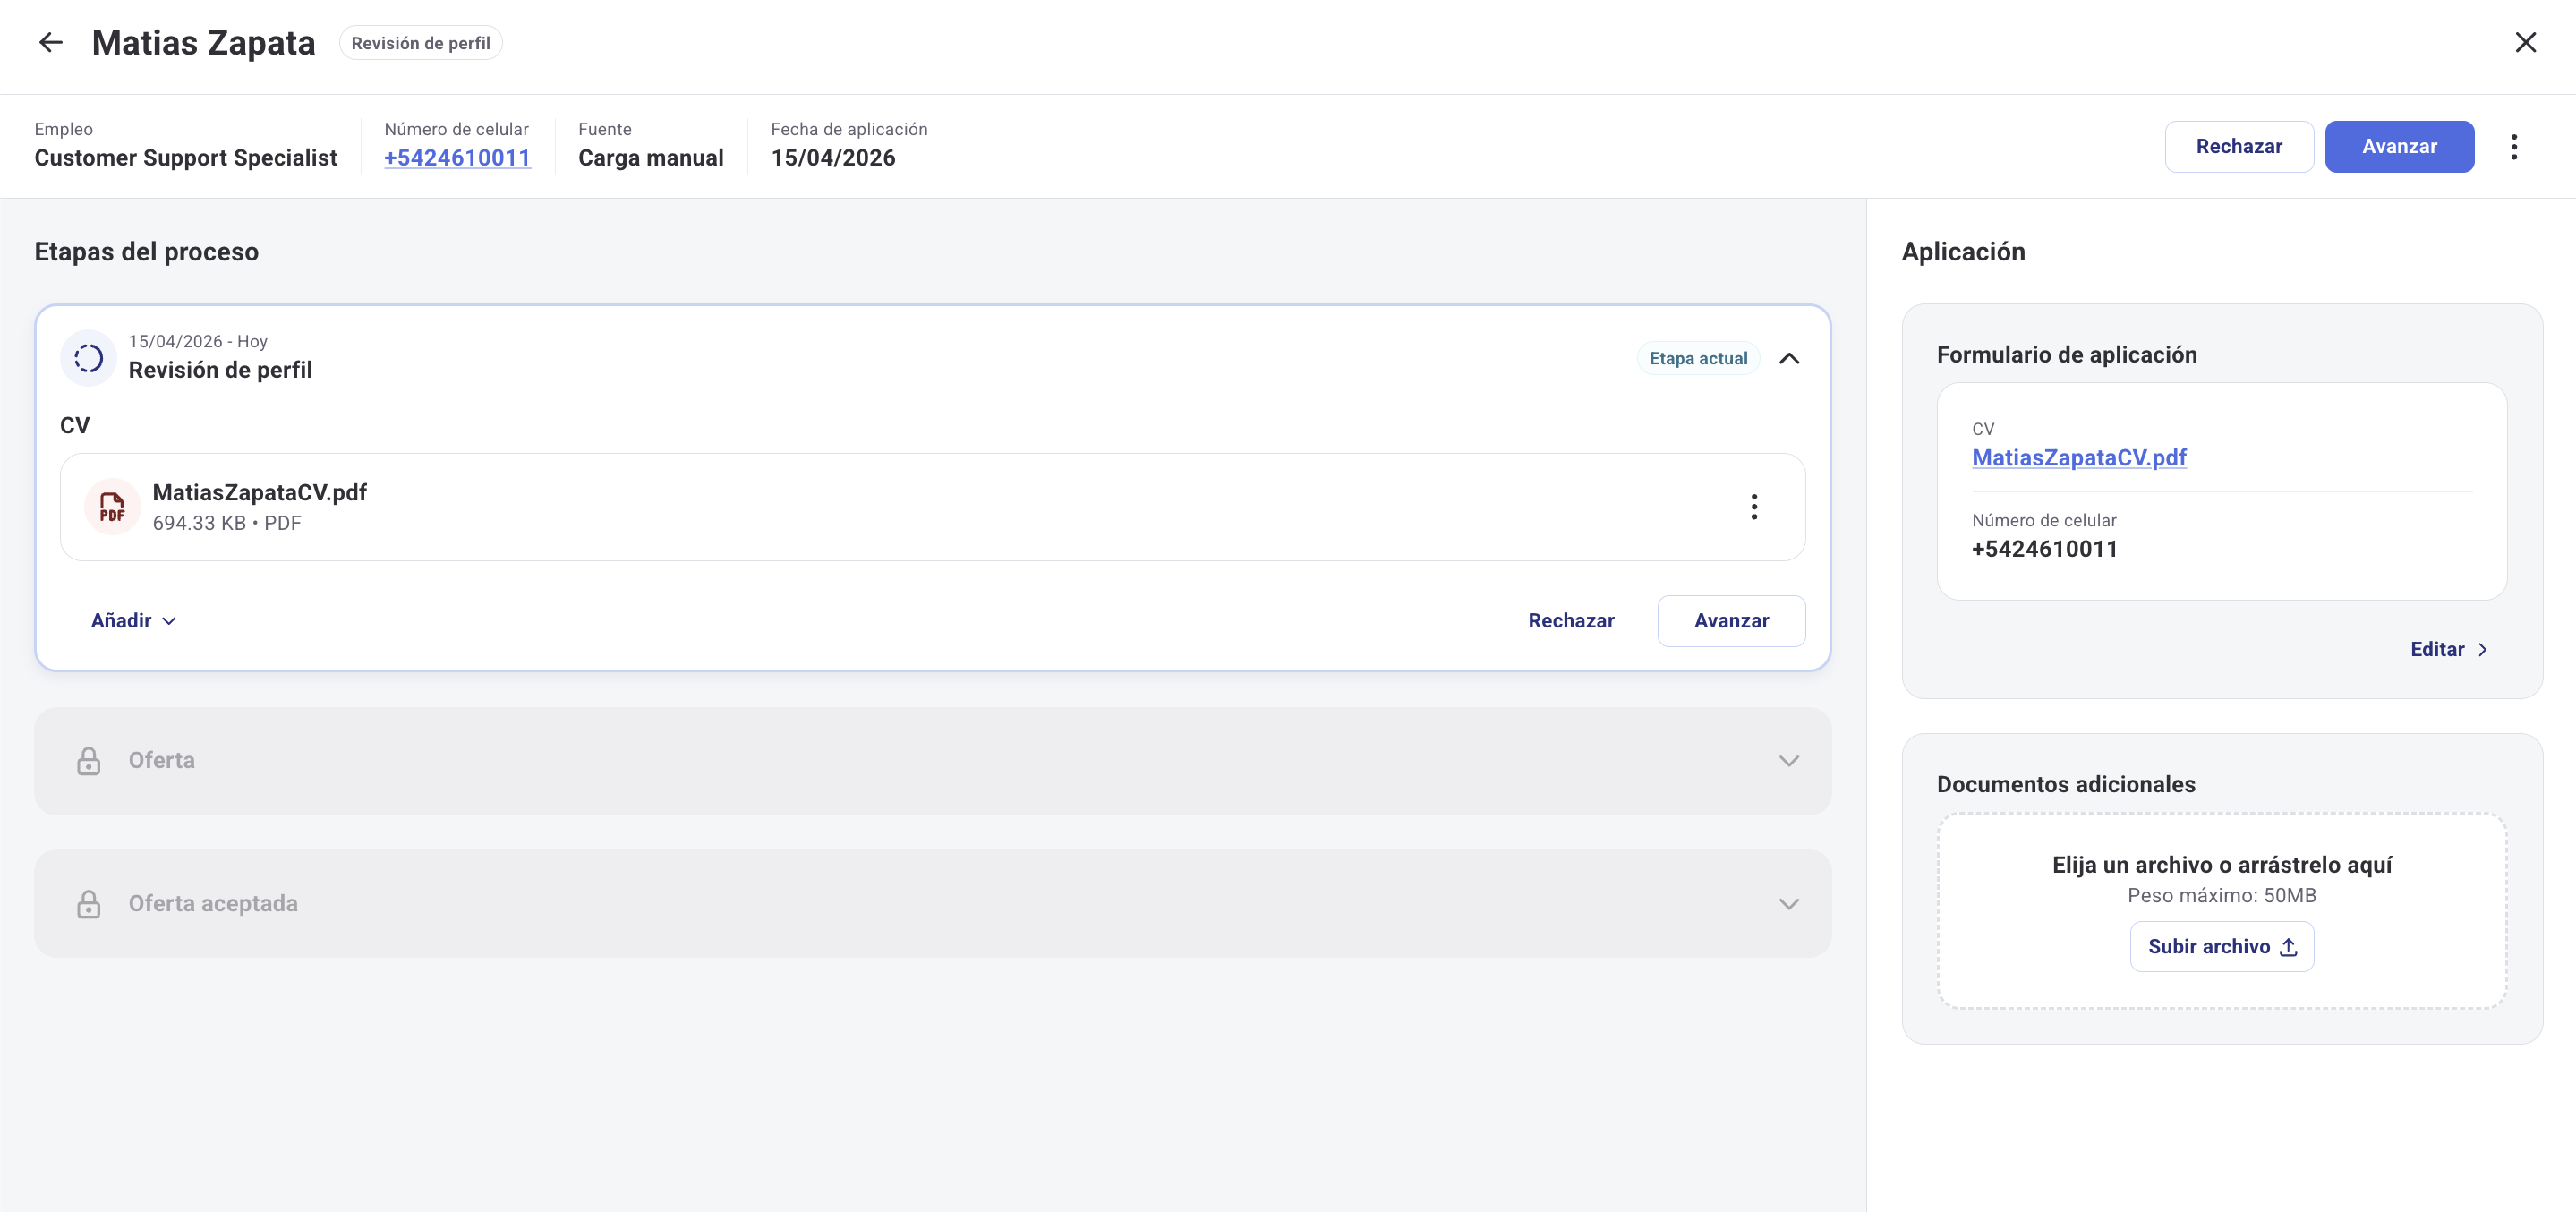Expand the Oferta stage
This screenshot has width=2576, height=1212.
1789,760
